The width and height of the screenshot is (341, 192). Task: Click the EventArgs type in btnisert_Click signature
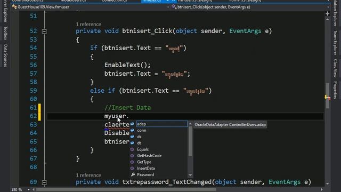(245, 31)
